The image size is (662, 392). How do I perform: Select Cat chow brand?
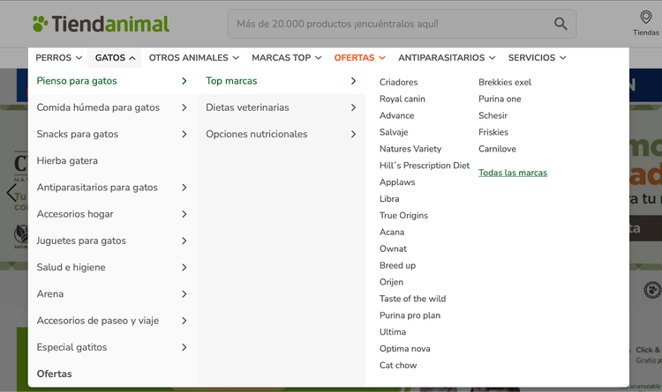(398, 366)
